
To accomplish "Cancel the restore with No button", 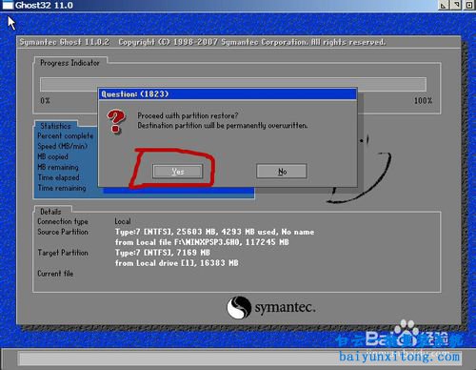I will click(282, 172).
